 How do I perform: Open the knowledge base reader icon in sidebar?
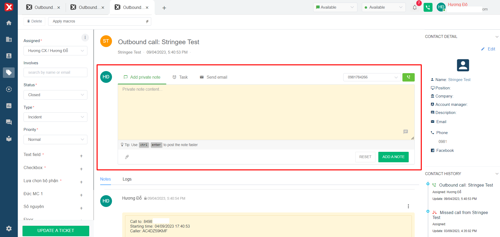pos(9,138)
